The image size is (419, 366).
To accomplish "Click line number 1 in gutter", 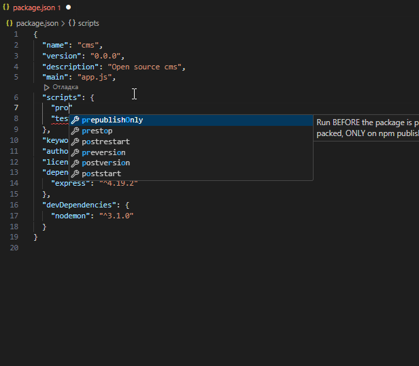I will point(16,34).
